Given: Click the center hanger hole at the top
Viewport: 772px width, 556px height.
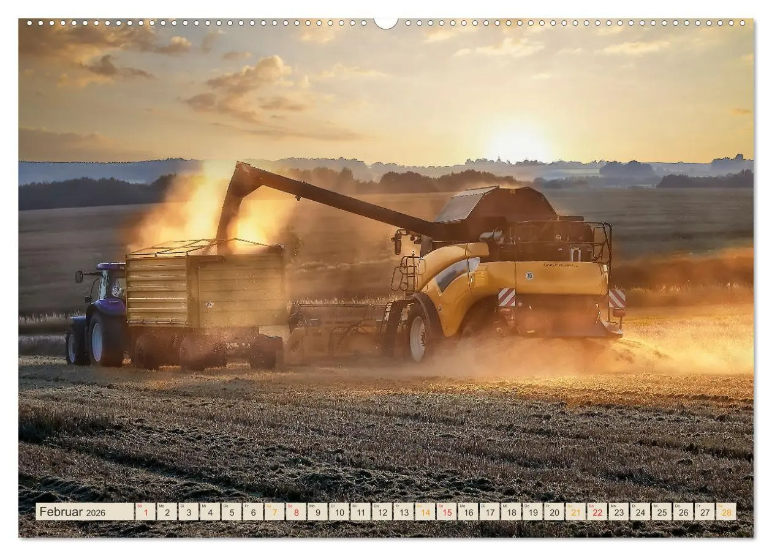Looking at the screenshot, I should click(385, 21).
